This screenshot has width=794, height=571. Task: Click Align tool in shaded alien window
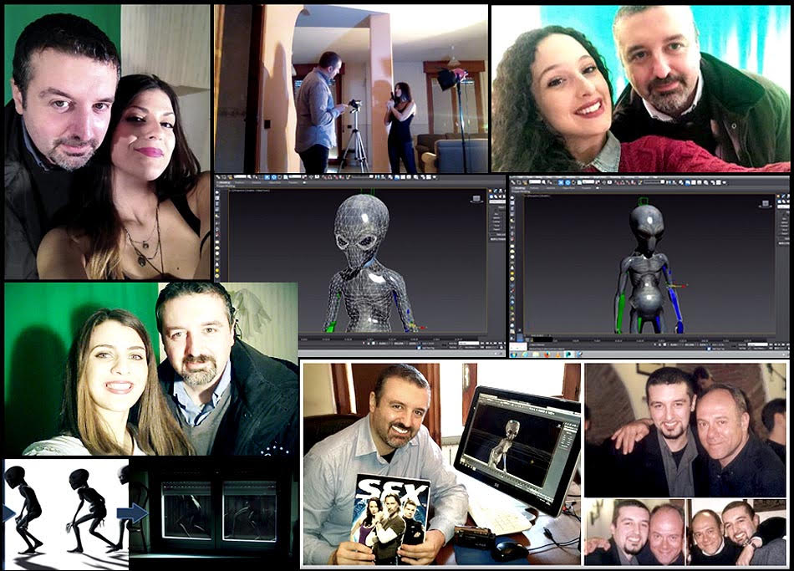tap(674, 182)
